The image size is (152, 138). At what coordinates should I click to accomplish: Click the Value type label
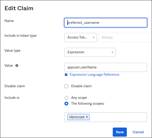pyautogui.click(x=12, y=51)
